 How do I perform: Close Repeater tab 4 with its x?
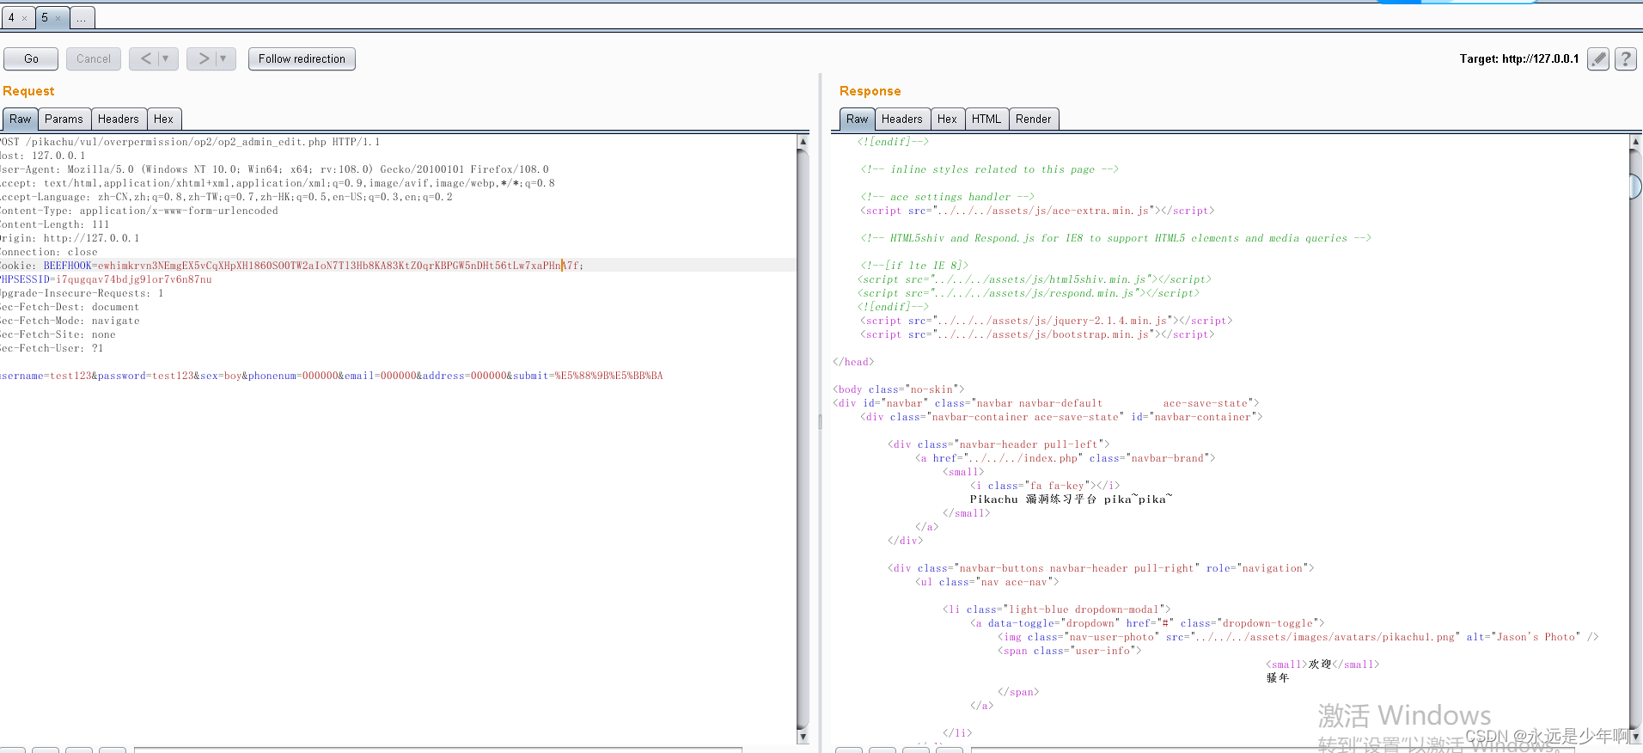(x=24, y=17)
